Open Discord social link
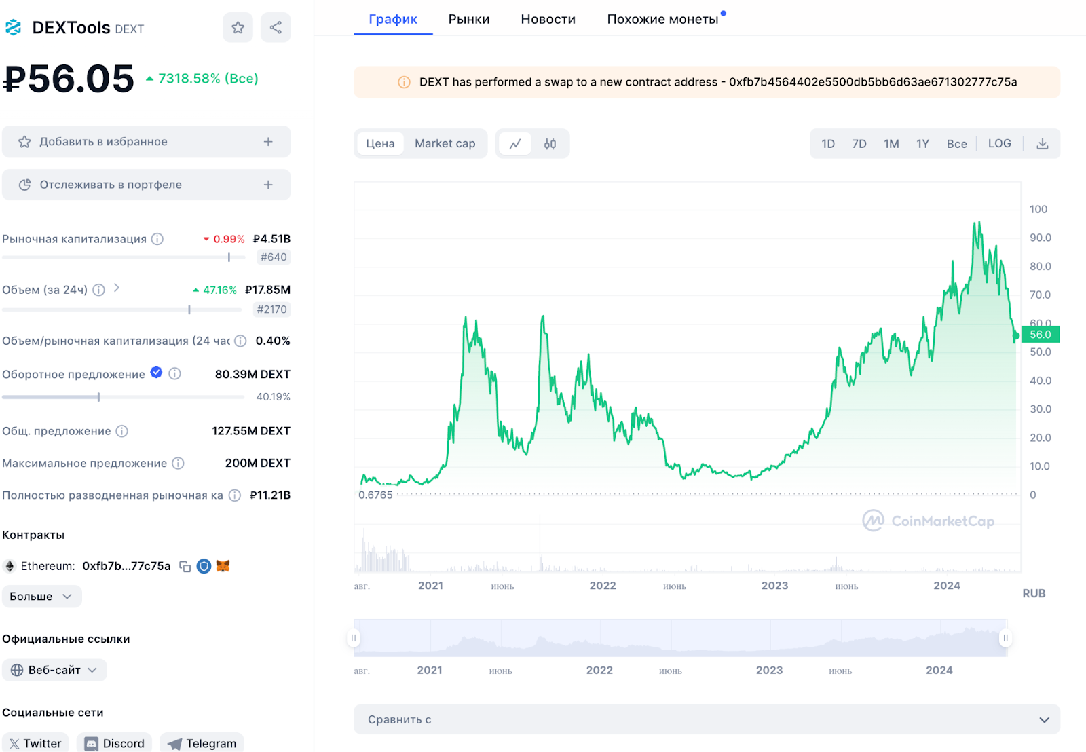Viewport: 1086px width, 752px height. (x=115, y=743)
